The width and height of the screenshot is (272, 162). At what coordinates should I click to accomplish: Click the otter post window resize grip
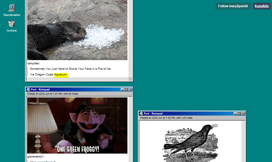click(130, 79)
